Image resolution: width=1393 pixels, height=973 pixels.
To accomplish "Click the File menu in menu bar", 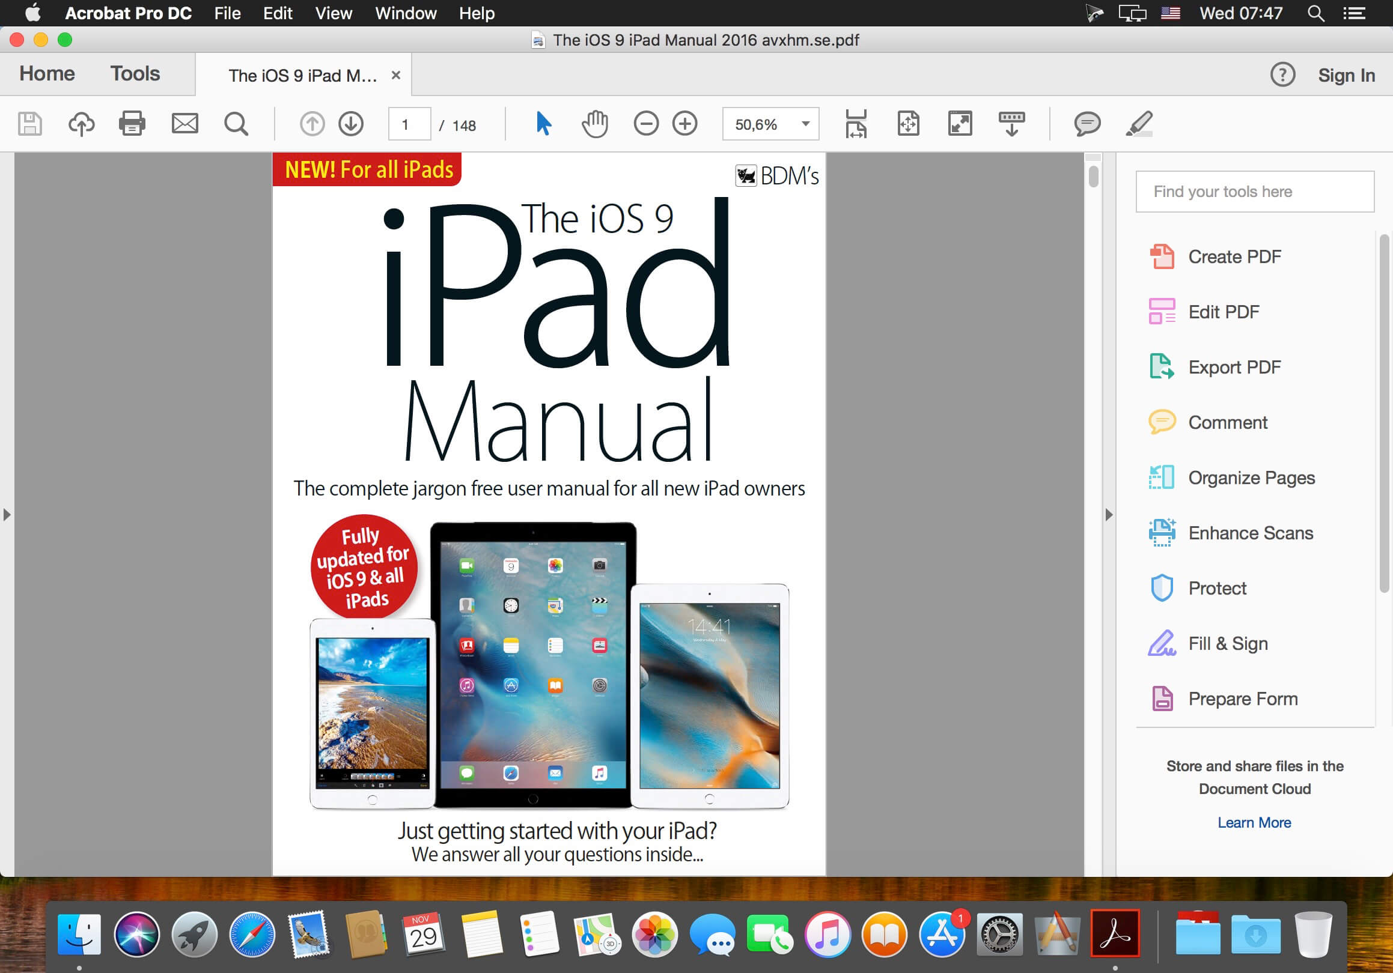I will pyautogui.click(x=225, y=13).
